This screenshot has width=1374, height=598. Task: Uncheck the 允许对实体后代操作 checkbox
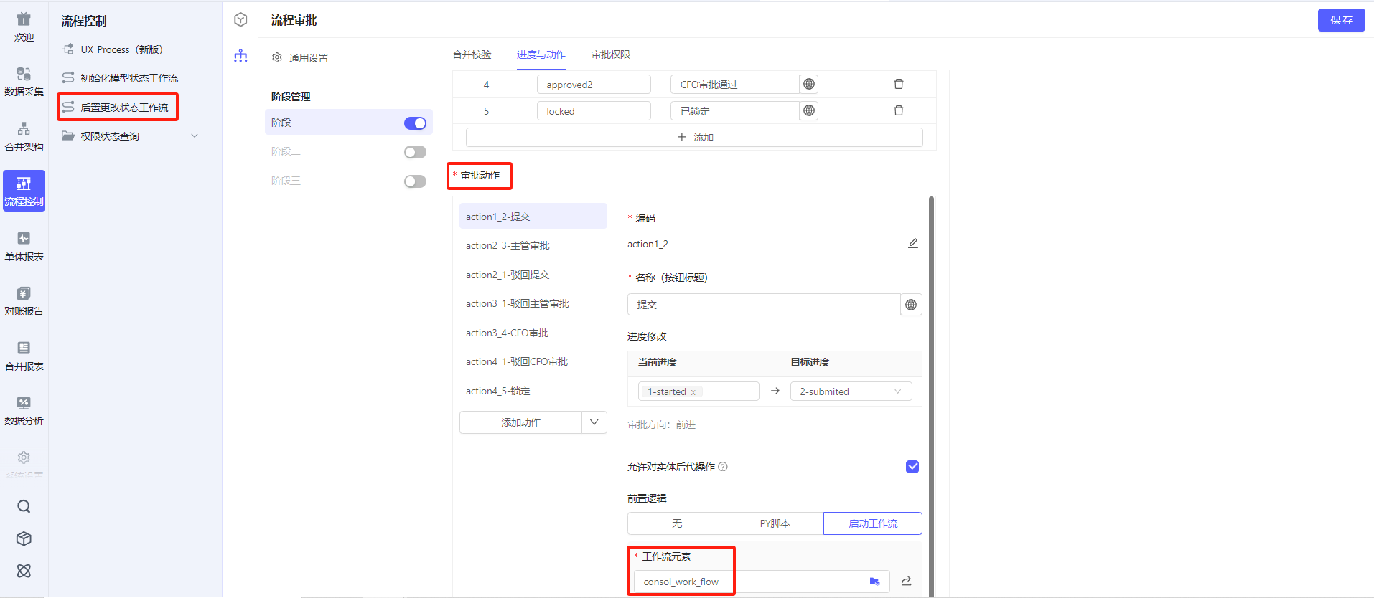pos(912,467)
